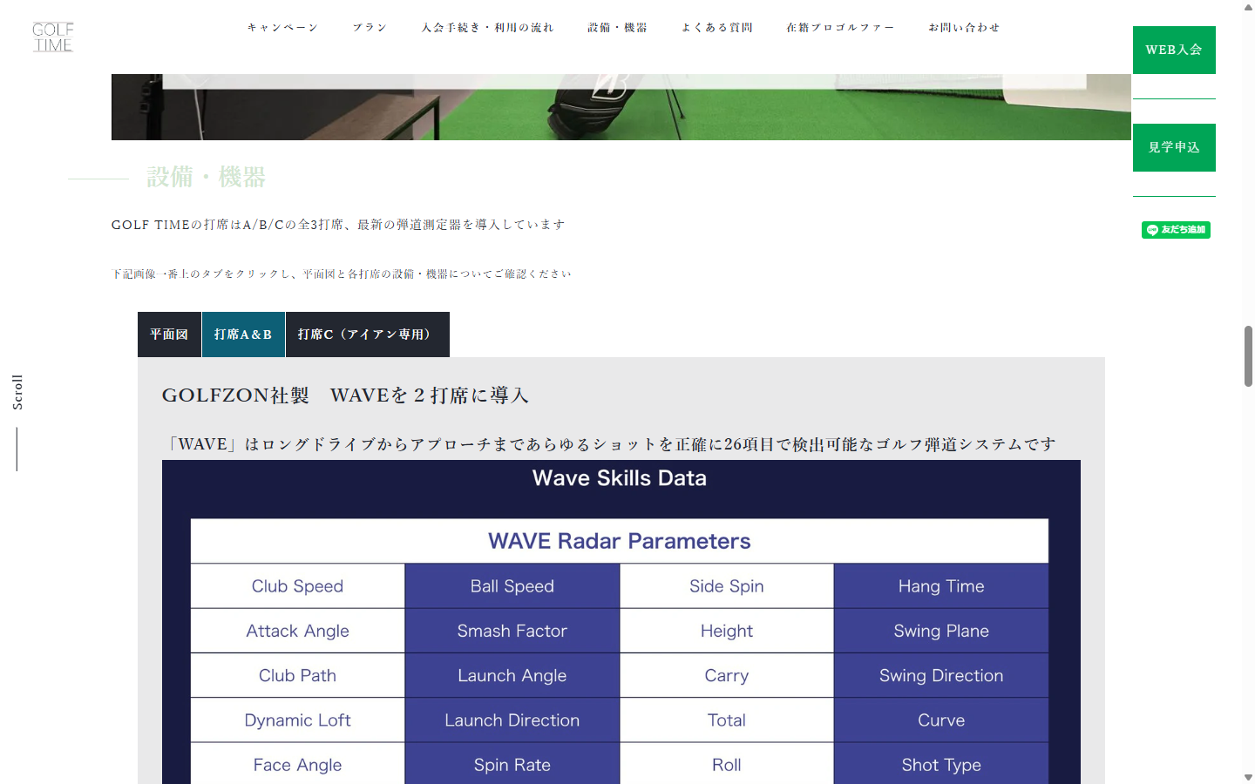Open the プラン menu item
Screen dimensions: 1255x784
click(x=370, y=28)
